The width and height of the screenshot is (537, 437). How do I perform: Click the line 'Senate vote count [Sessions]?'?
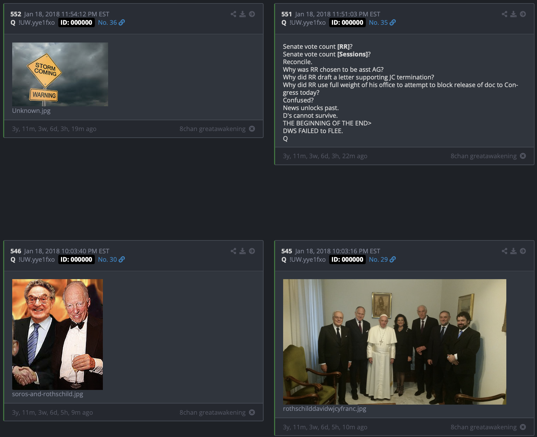tap(327, 54)
